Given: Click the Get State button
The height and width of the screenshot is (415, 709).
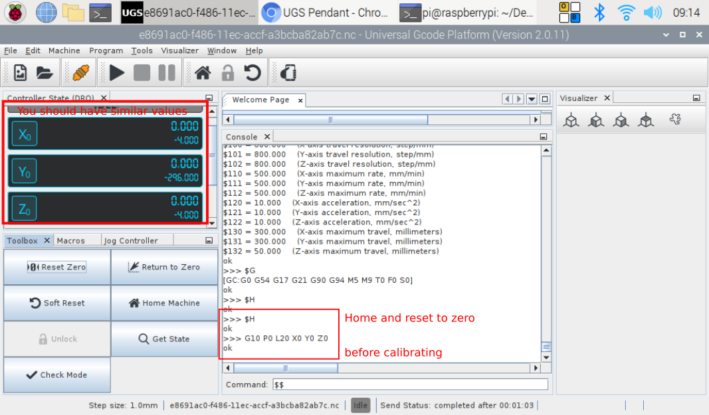Looking at the screenshot, I should 165,339.
